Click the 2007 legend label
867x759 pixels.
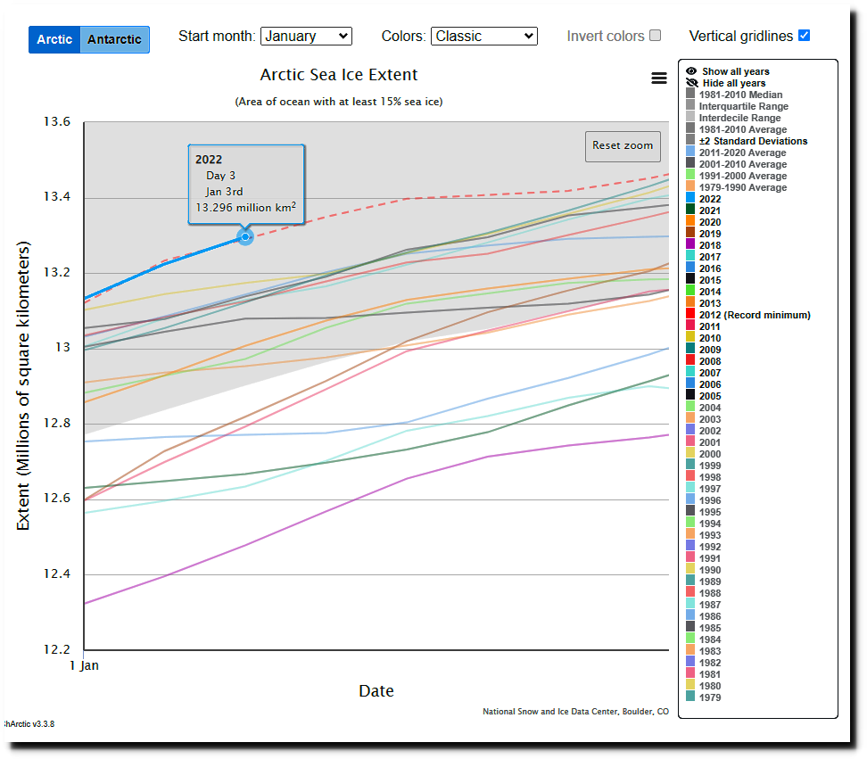(710, 373)
